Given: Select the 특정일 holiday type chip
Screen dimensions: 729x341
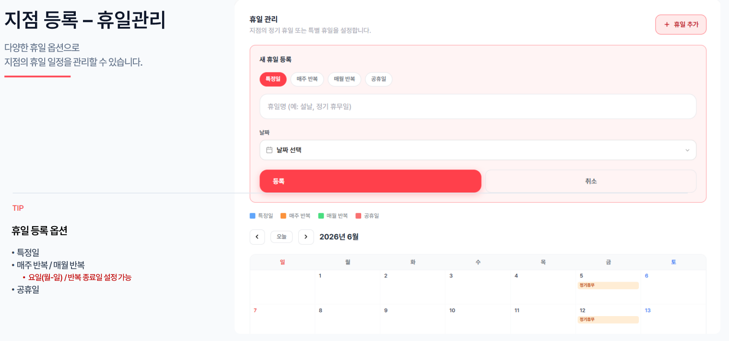Looking at the screenshot, I should click(273, 79).
